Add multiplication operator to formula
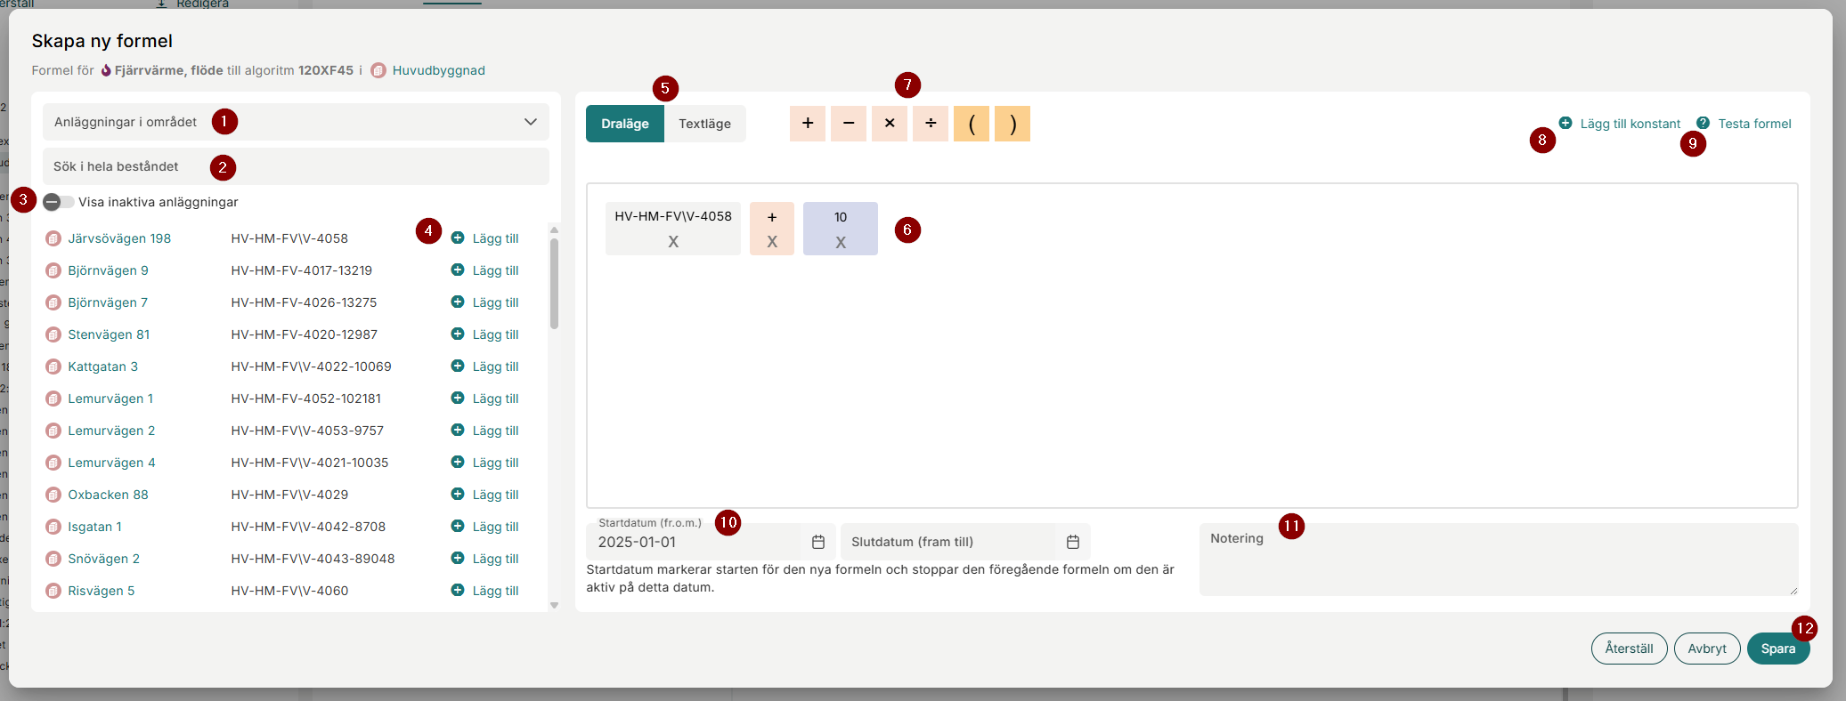This screenshot has width=1846, height=701. [889, 124]
